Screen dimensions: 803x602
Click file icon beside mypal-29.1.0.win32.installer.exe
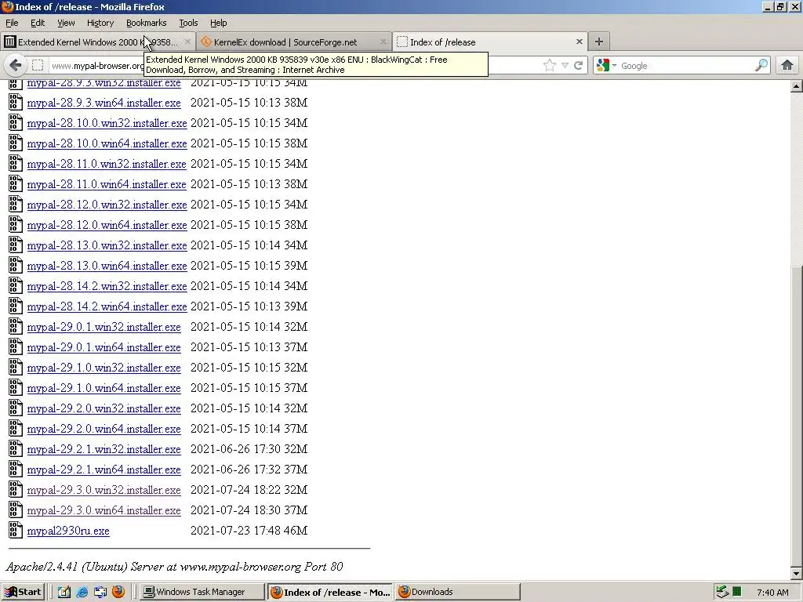click(x=16, y=368)
